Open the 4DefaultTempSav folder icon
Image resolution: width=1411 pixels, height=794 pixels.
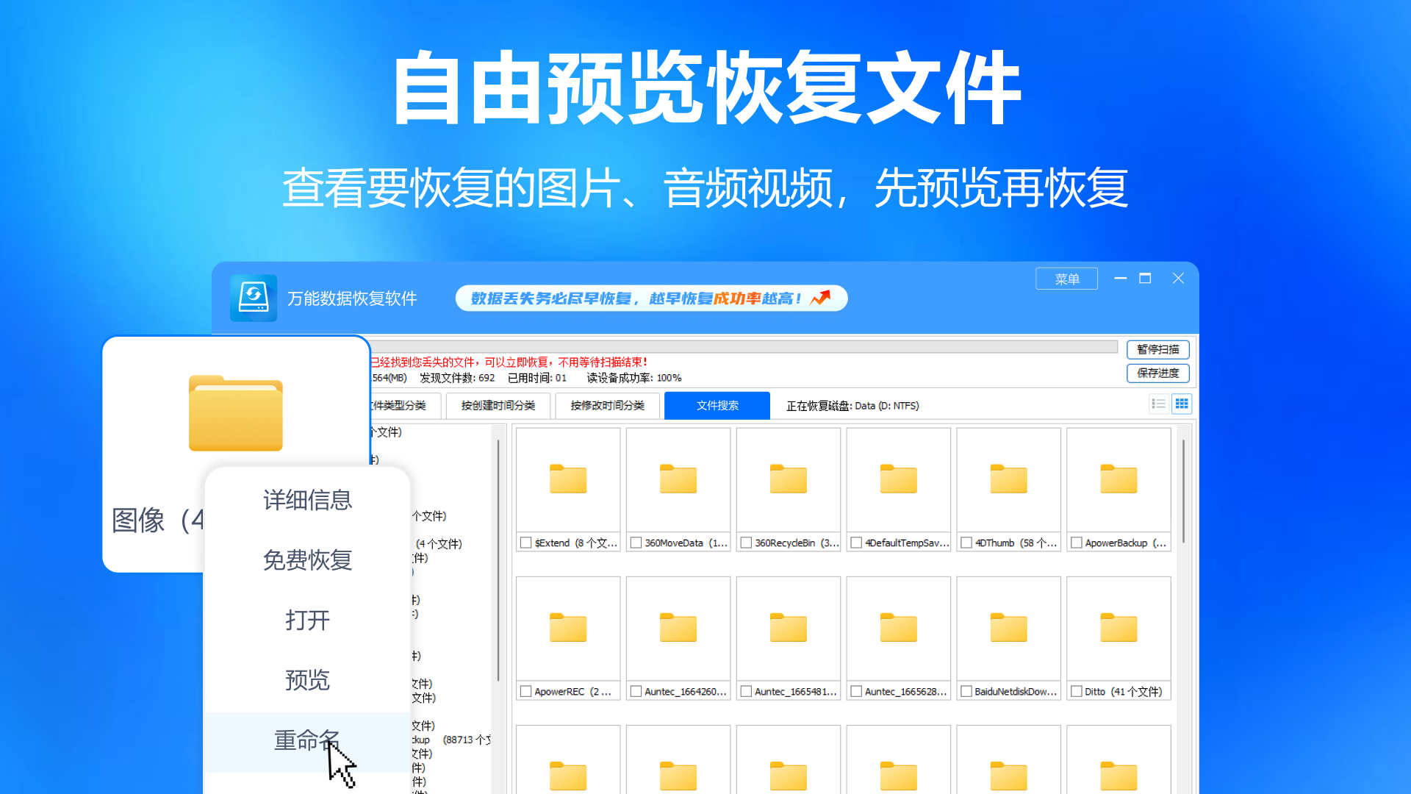point(899,479)
